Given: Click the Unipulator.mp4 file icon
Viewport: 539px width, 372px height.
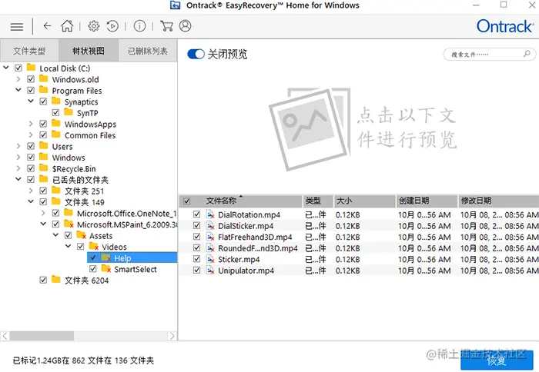Looking at the screenshot, I should tap(210, 271).
